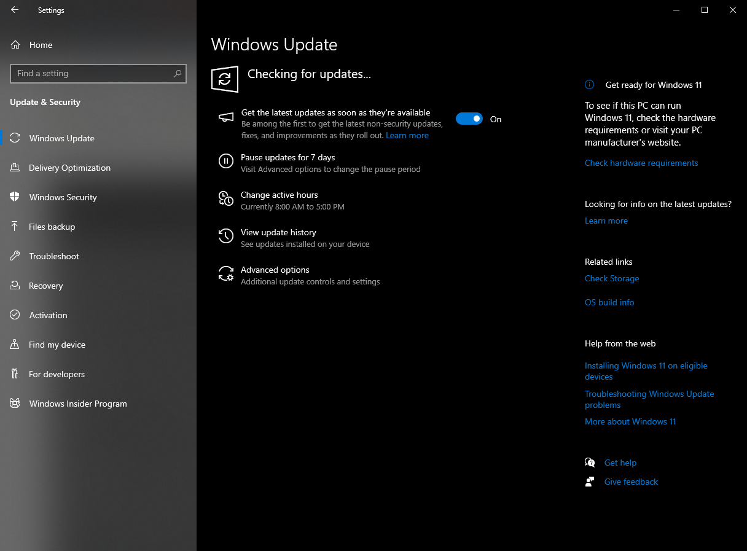Image resolution: width=747 pixels, height=551 pixels.
Task: Open For developers settings
Action: click(x=98, y=374)
